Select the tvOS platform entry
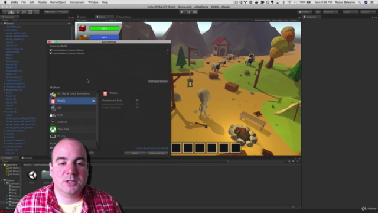 73,115
